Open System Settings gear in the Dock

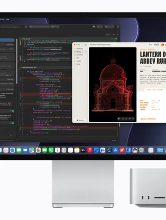click(x=141, y=150)
